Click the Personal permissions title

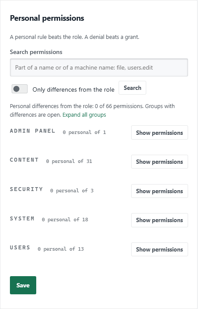point(47,18)
